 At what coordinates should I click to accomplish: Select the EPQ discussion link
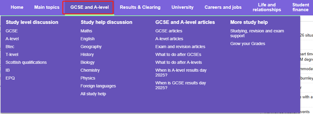[x=10, y=78]
